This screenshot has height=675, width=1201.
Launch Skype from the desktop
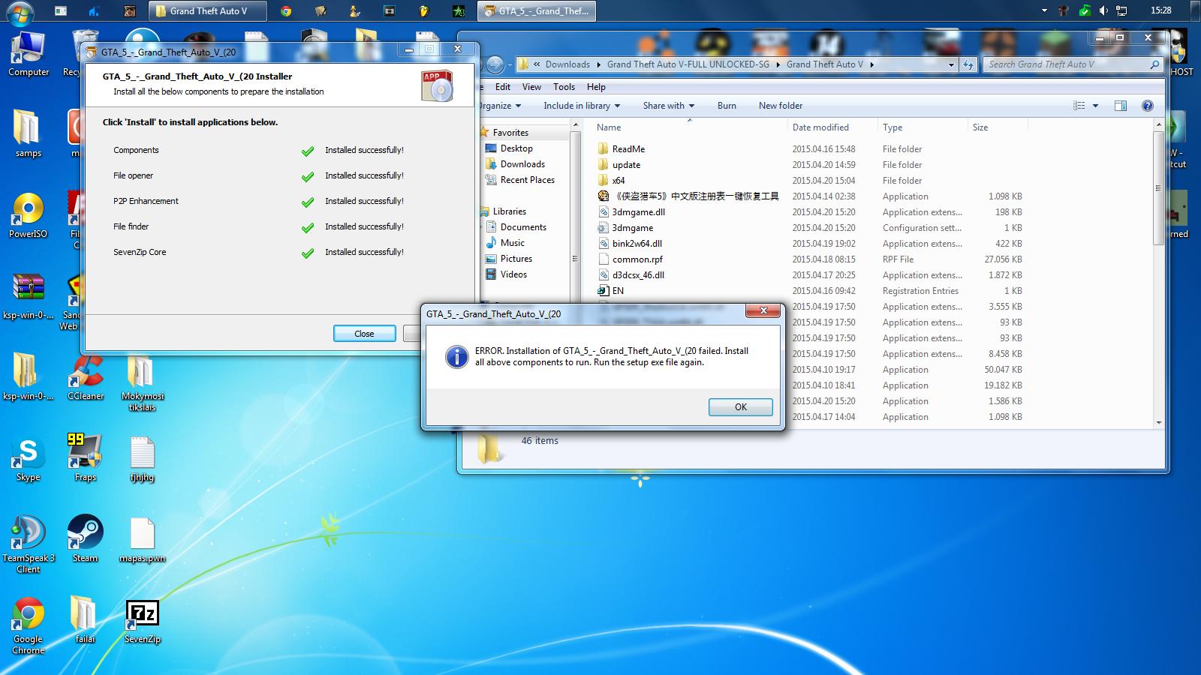(x=28, y=458)
